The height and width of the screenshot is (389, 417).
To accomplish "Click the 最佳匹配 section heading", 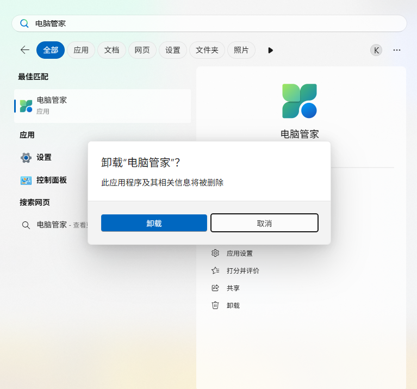I will 33,77.
